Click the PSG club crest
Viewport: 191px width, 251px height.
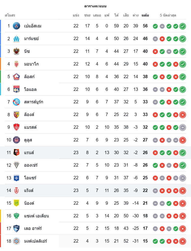(17, 26)
